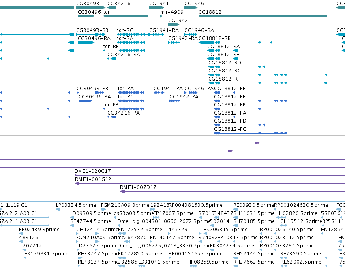Click the LP03334.5prime EST label
Image resolution: width=345 pixels, height=268 pixels.
coord(76,205)
